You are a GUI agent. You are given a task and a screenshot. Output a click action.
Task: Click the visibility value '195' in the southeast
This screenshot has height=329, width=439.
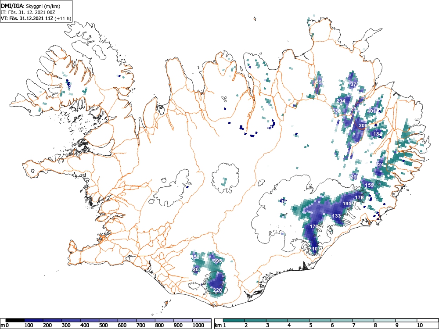(x=347, y=204)
